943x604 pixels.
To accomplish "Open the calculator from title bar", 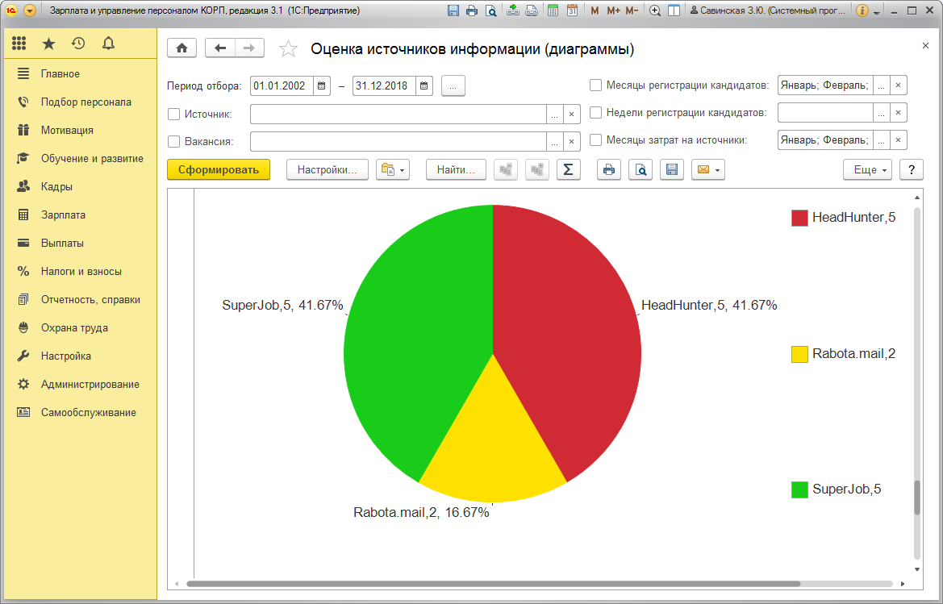I will click(553, 10).
